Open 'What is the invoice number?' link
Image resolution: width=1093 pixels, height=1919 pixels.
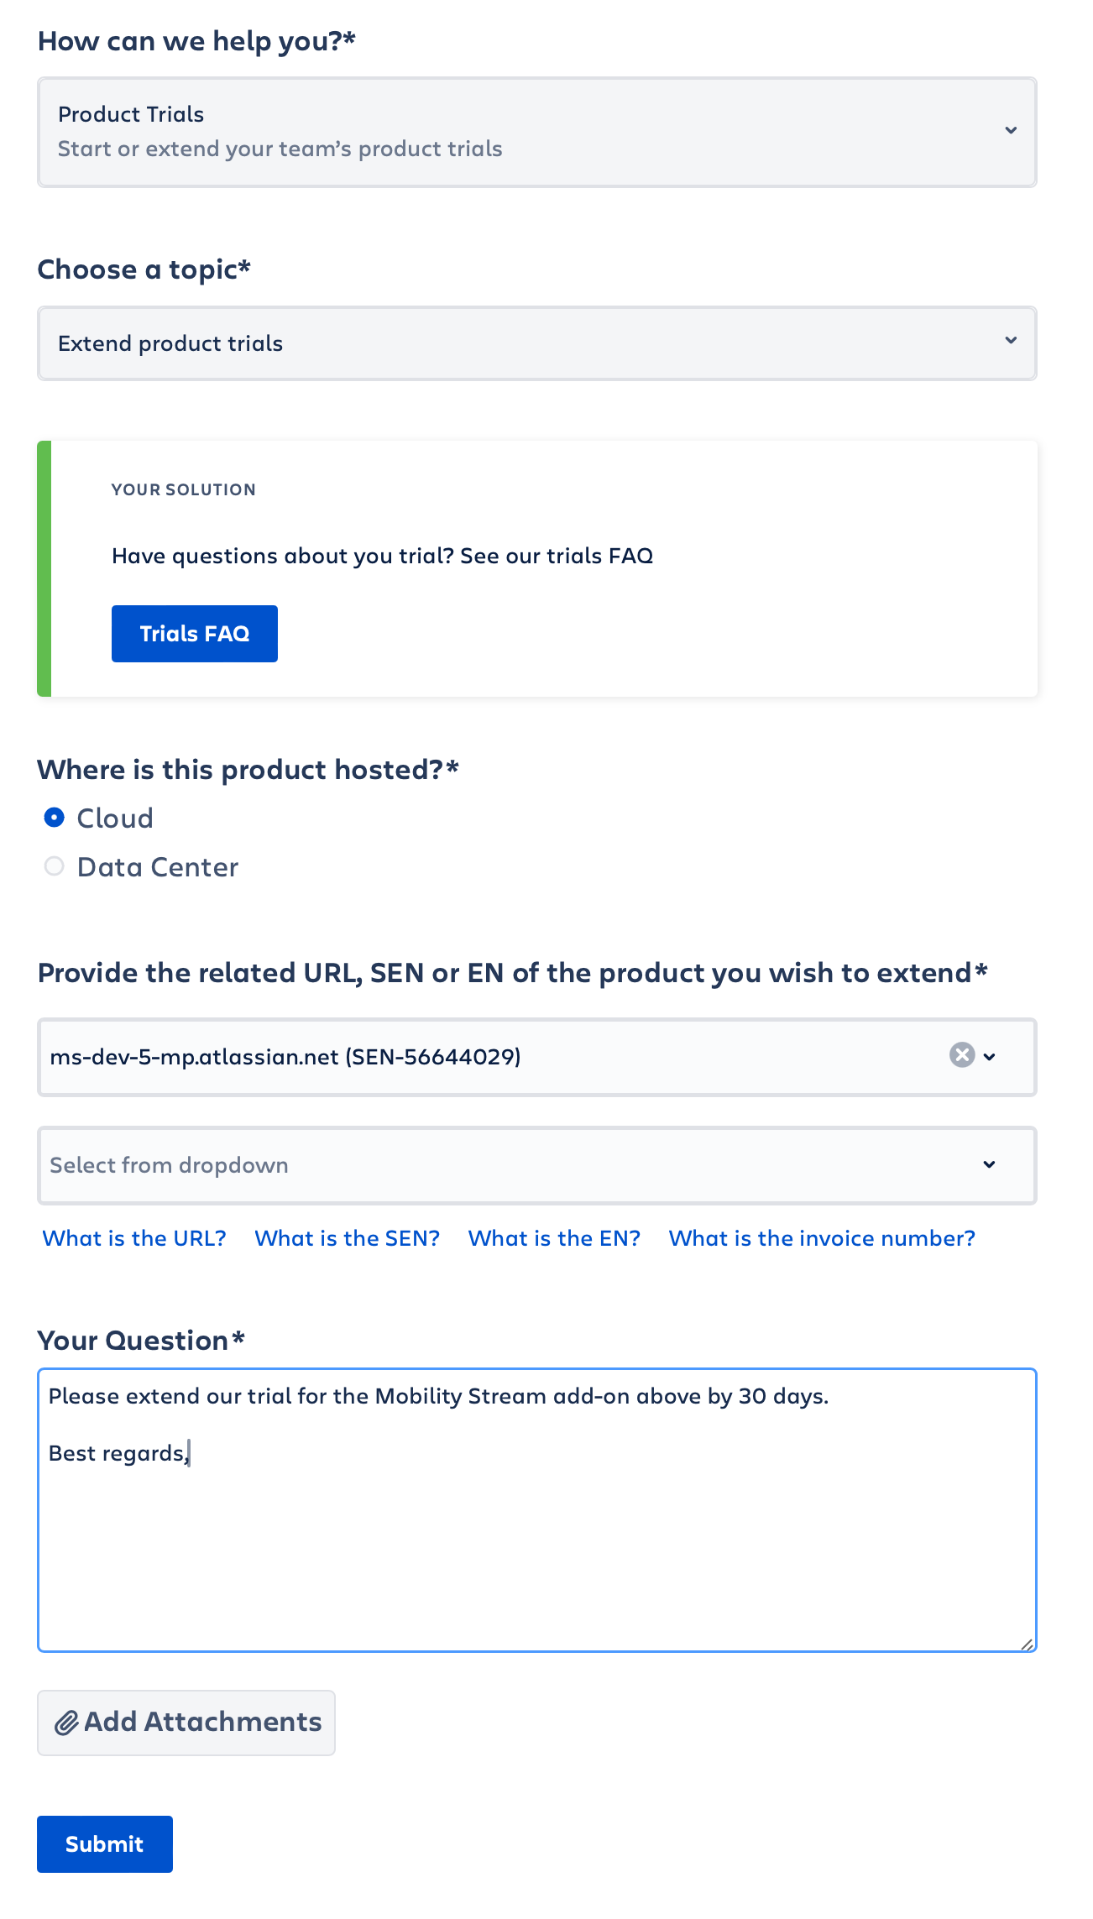[821, 1238]
